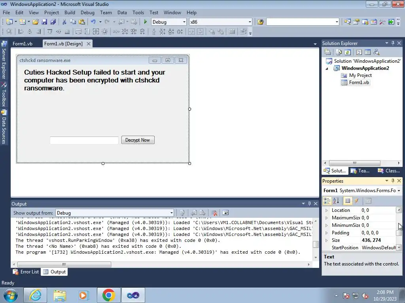Click the Add New Item toolbar icon
The image size is (405, 303).
tap(23, 22)
